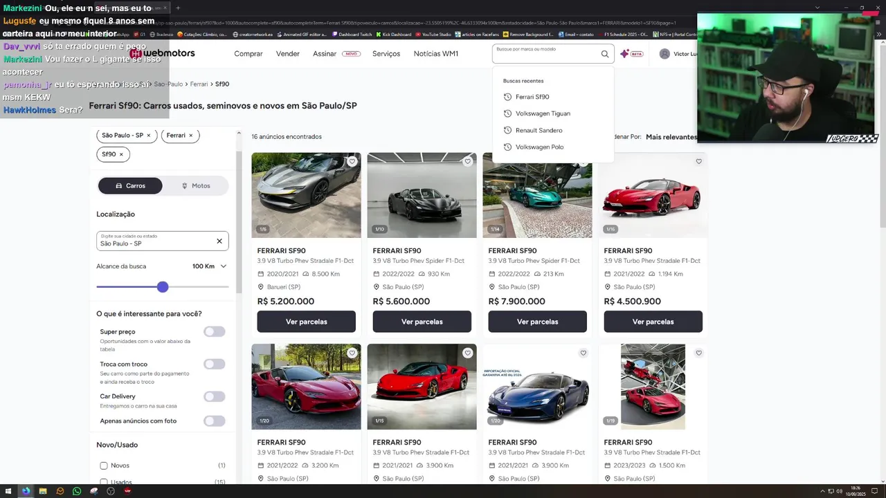Click Ver parcelas for the R$ 4.500.900 SF90
Image resolution: width=886 pixels, height=498 pixels.
(x=653, y=322)
